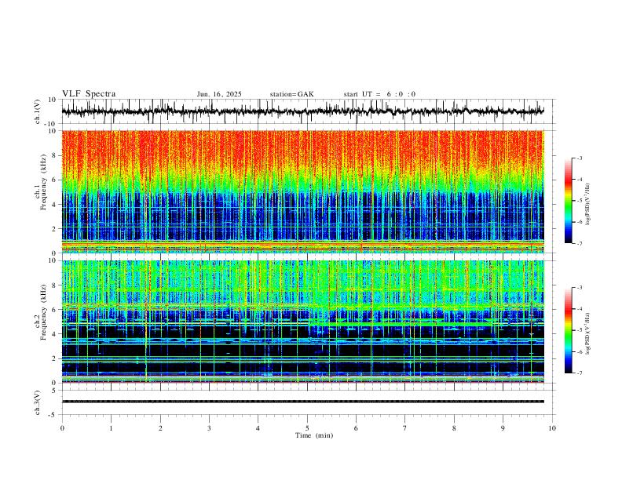Click the 'ch.1 Frequency (kHz)' axis label
The width and height of the screenshot is (622, 480).
click(40, 182)
